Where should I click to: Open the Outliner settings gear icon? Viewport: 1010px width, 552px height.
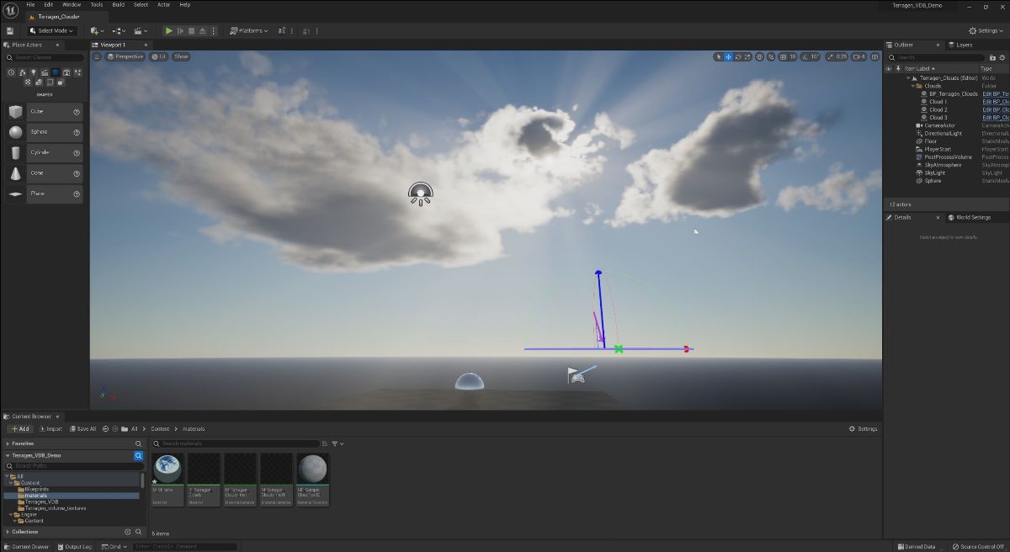pyautogui.click(x=1001, y=57)
